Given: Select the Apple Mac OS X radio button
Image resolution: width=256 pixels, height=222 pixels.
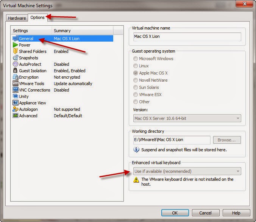Looking at the screenshot, I should (136, 73).
